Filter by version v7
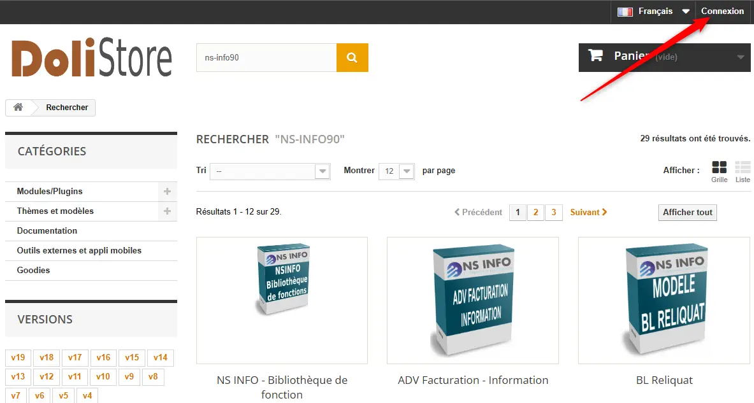Screen dimensions: 754x403 16,395
